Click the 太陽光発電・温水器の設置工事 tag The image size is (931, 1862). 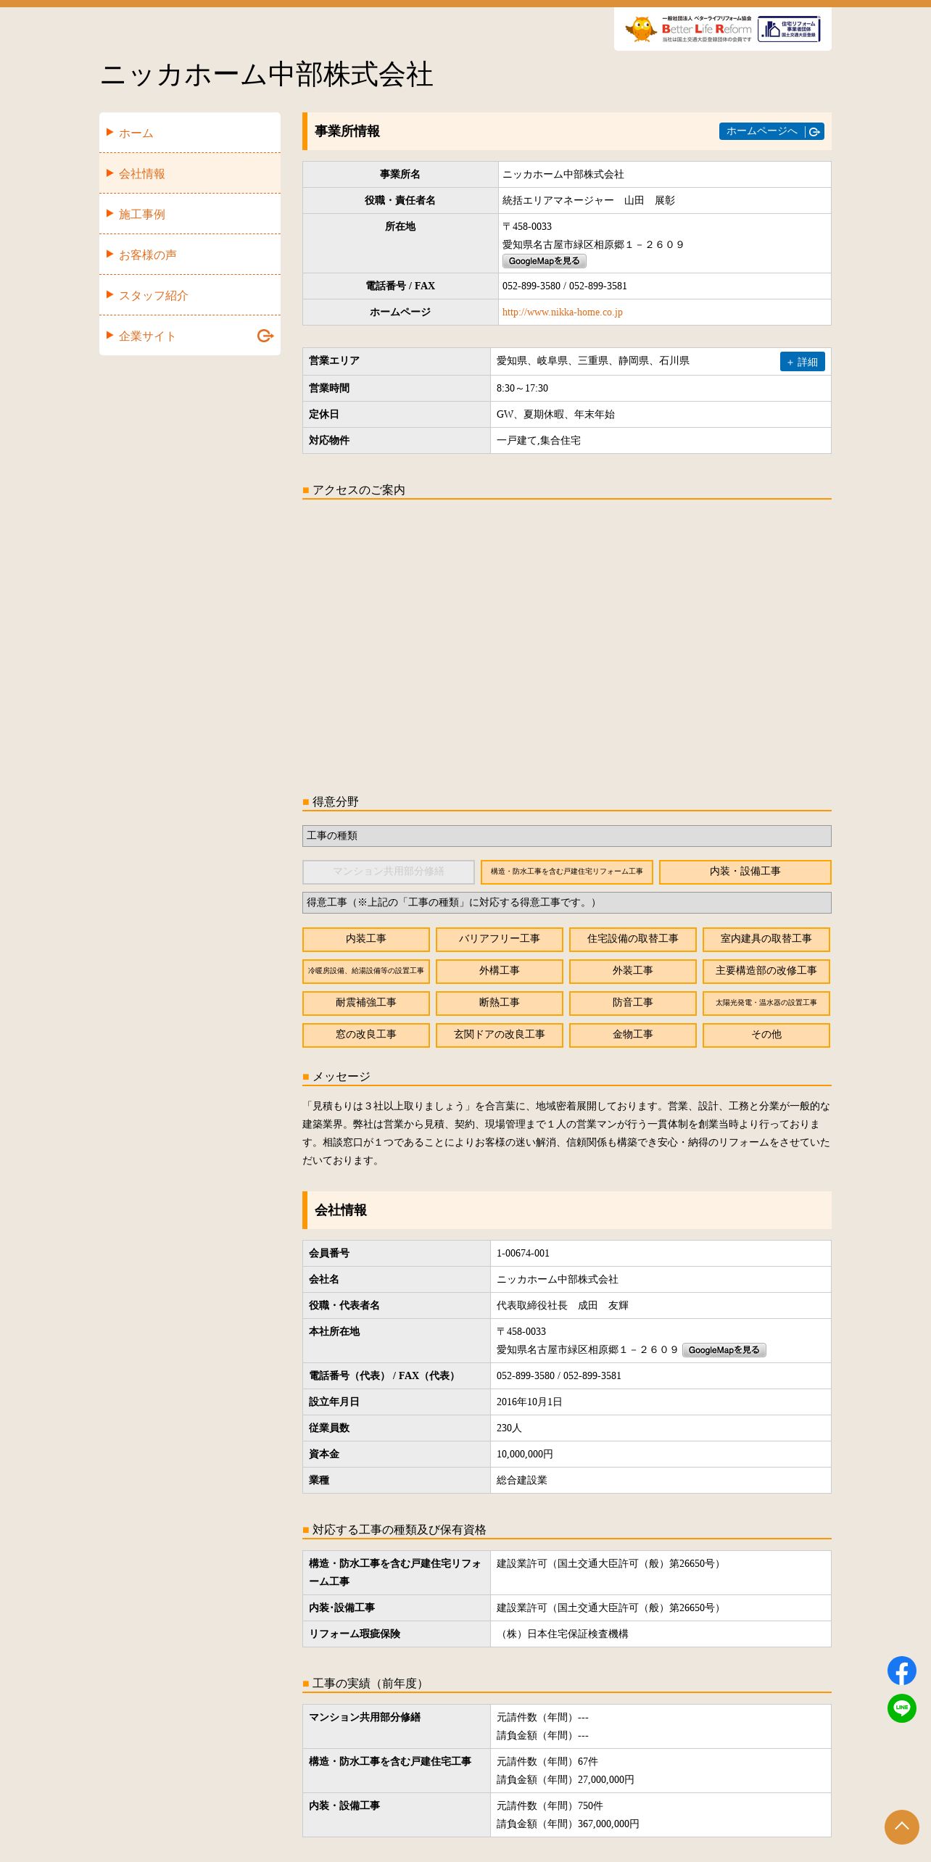click(x=766, y=1003)
